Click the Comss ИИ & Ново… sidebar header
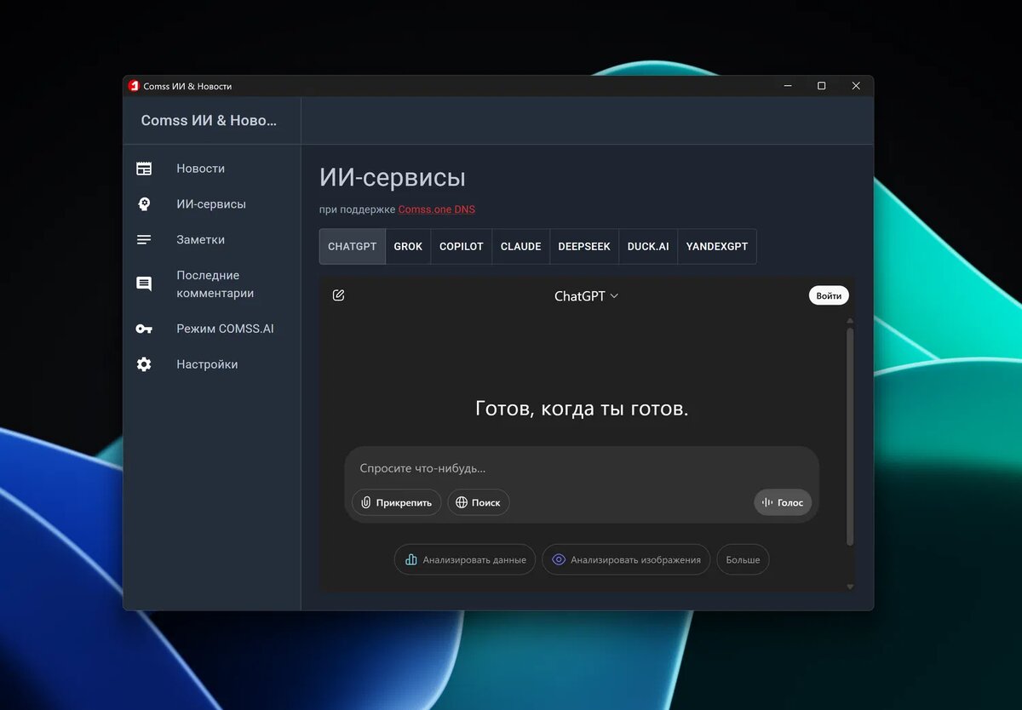1022x710 pixels. coord(209,120)
